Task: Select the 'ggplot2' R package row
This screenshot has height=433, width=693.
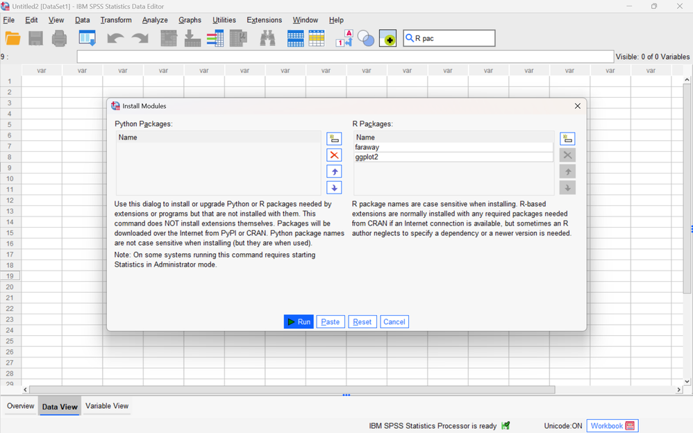Action: point(453,157)
